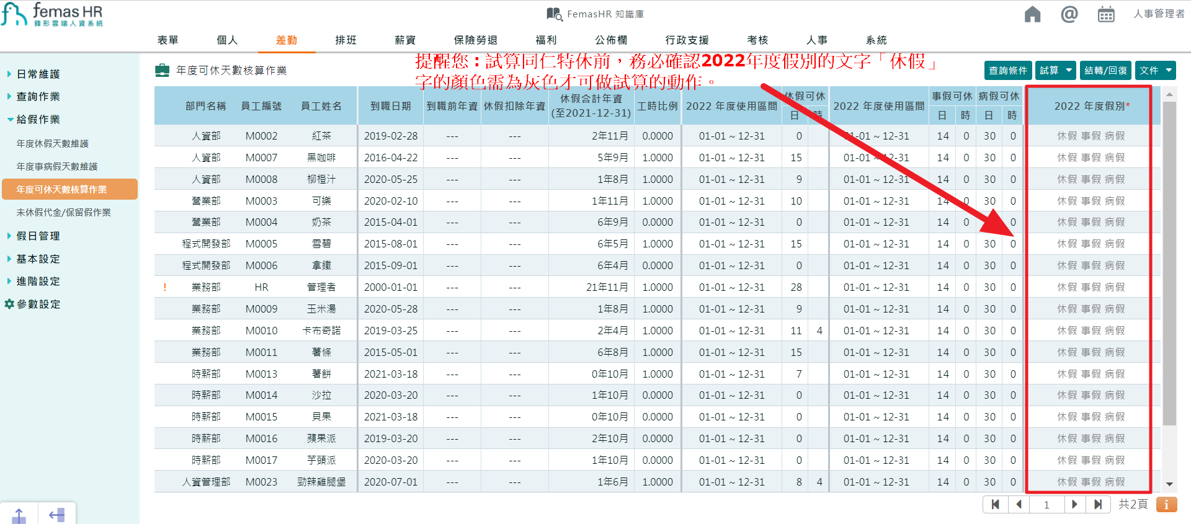This screenshot has width=1191, height=524.
Task: Open the 福利 menu
Action: click(x=546, y=40)
